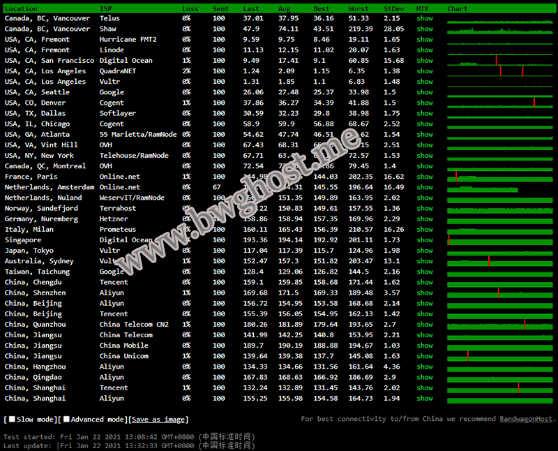Click the 'Worst' column header
The width and height of the screenshot is (558, 451).
click(x=359, y=8)
